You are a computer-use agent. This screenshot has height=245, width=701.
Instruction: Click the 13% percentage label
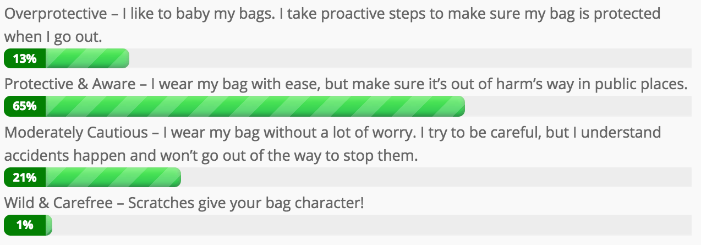click(x=24, y=59)
